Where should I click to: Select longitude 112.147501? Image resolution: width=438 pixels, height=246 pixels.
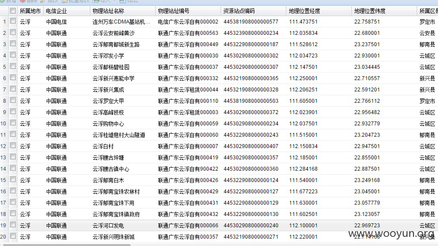pos(303,67)
